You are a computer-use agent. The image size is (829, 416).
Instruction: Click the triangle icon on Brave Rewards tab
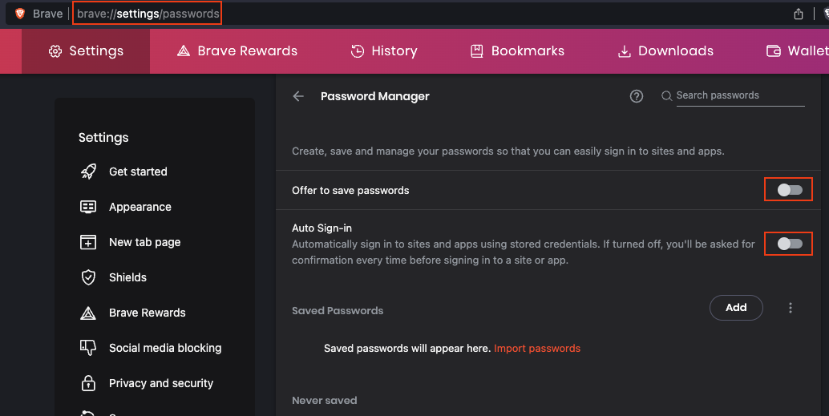[x=184, y=50]
